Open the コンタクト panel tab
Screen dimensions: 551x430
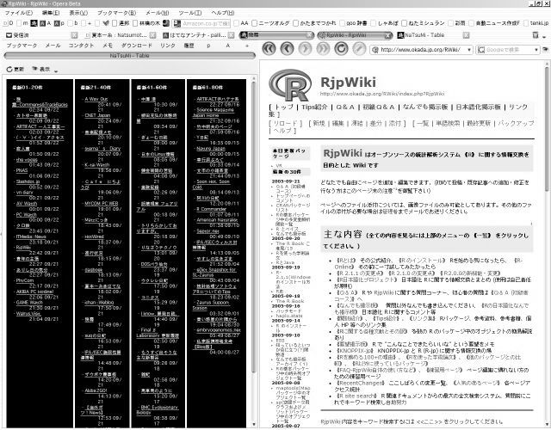coord(81,46)
